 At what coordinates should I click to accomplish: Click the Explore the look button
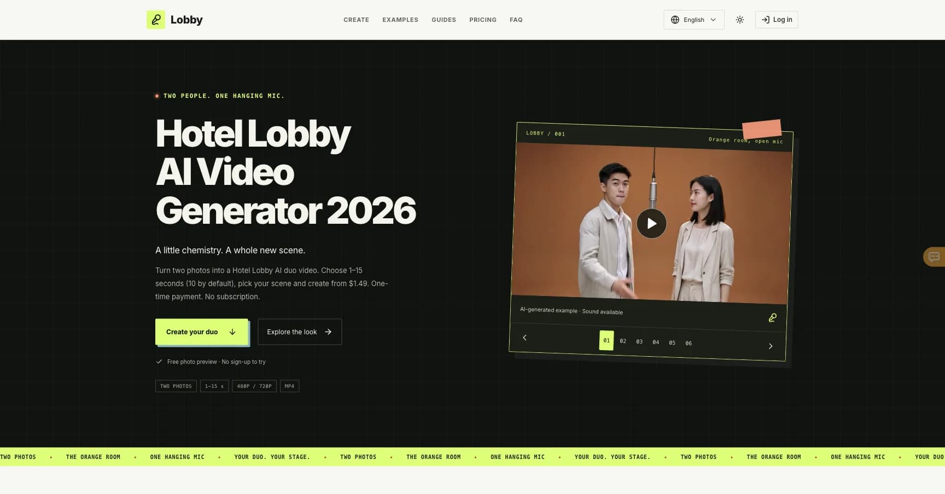[x=300, y=332]
